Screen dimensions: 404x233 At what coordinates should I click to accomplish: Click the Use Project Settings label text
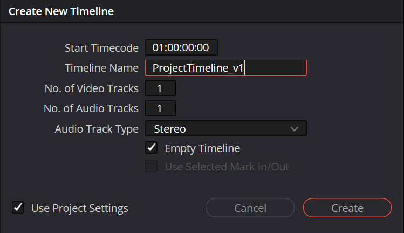[79, 208]
